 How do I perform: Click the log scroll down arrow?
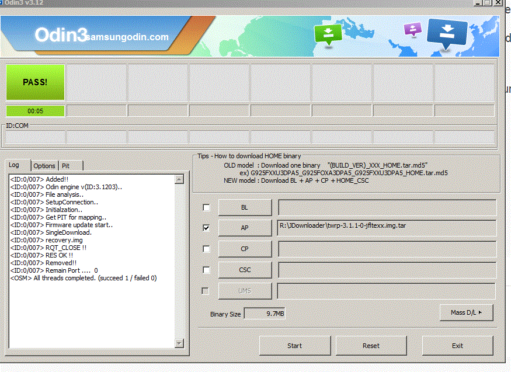coord(179,343)
